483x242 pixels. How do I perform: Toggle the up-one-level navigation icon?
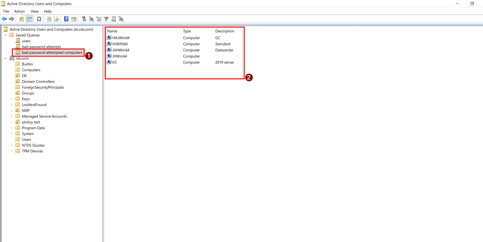21,19
